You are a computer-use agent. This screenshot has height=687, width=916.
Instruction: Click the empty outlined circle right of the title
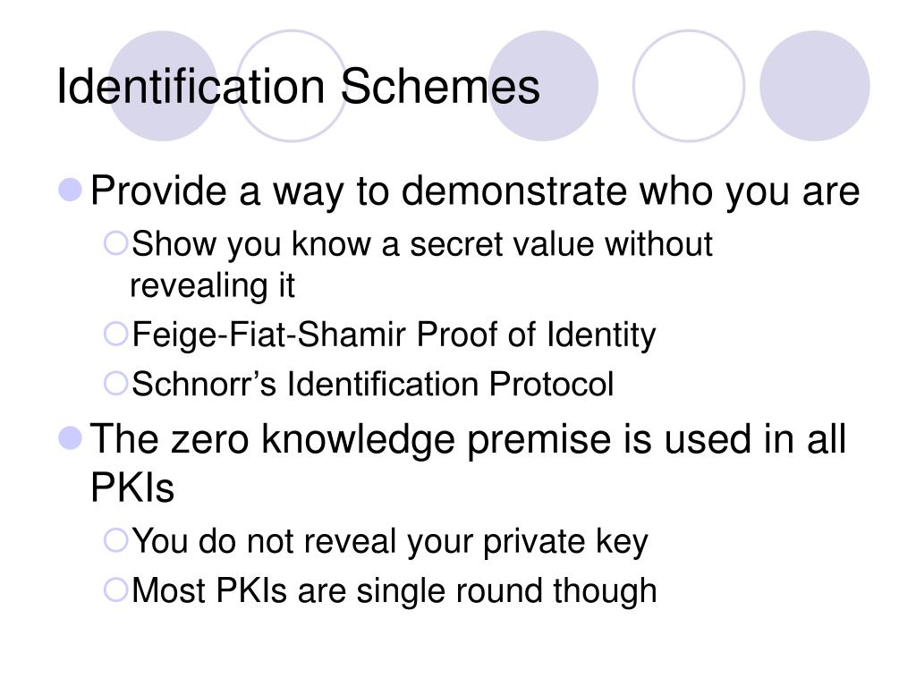[689, 86]
